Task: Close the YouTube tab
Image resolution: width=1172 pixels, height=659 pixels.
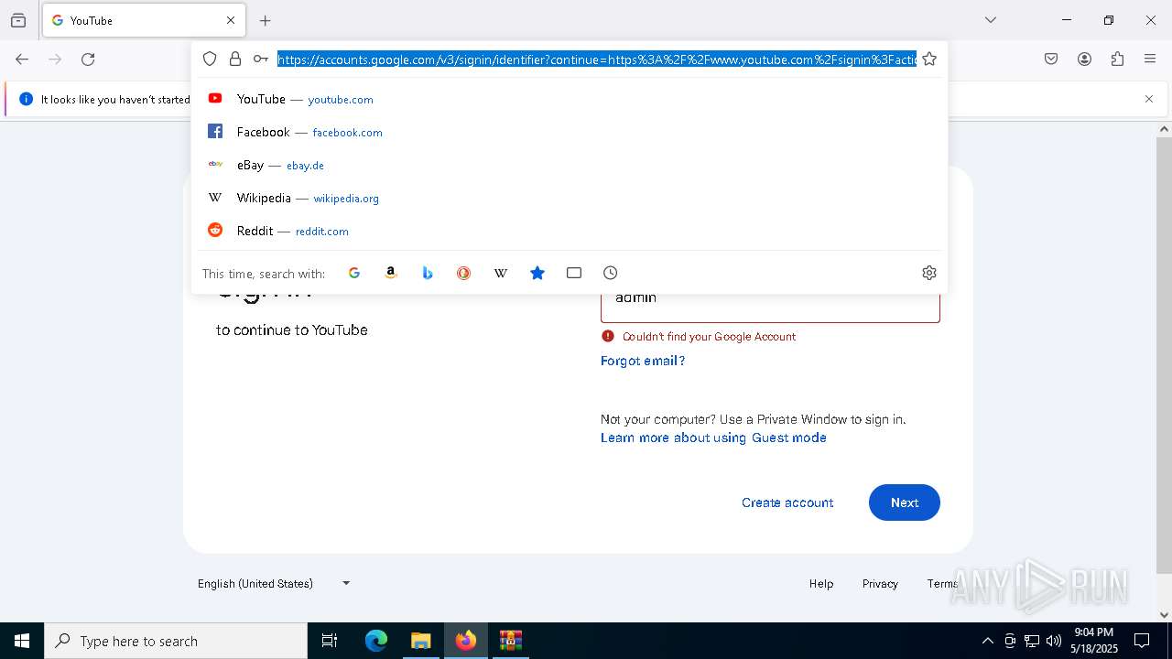Action: coord(231,20)
